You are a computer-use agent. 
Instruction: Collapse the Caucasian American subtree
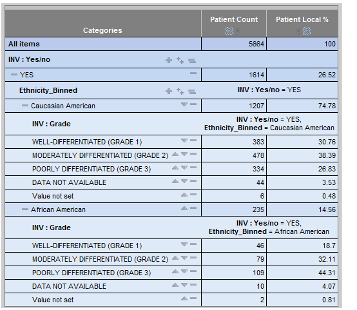tap(25, 106)
